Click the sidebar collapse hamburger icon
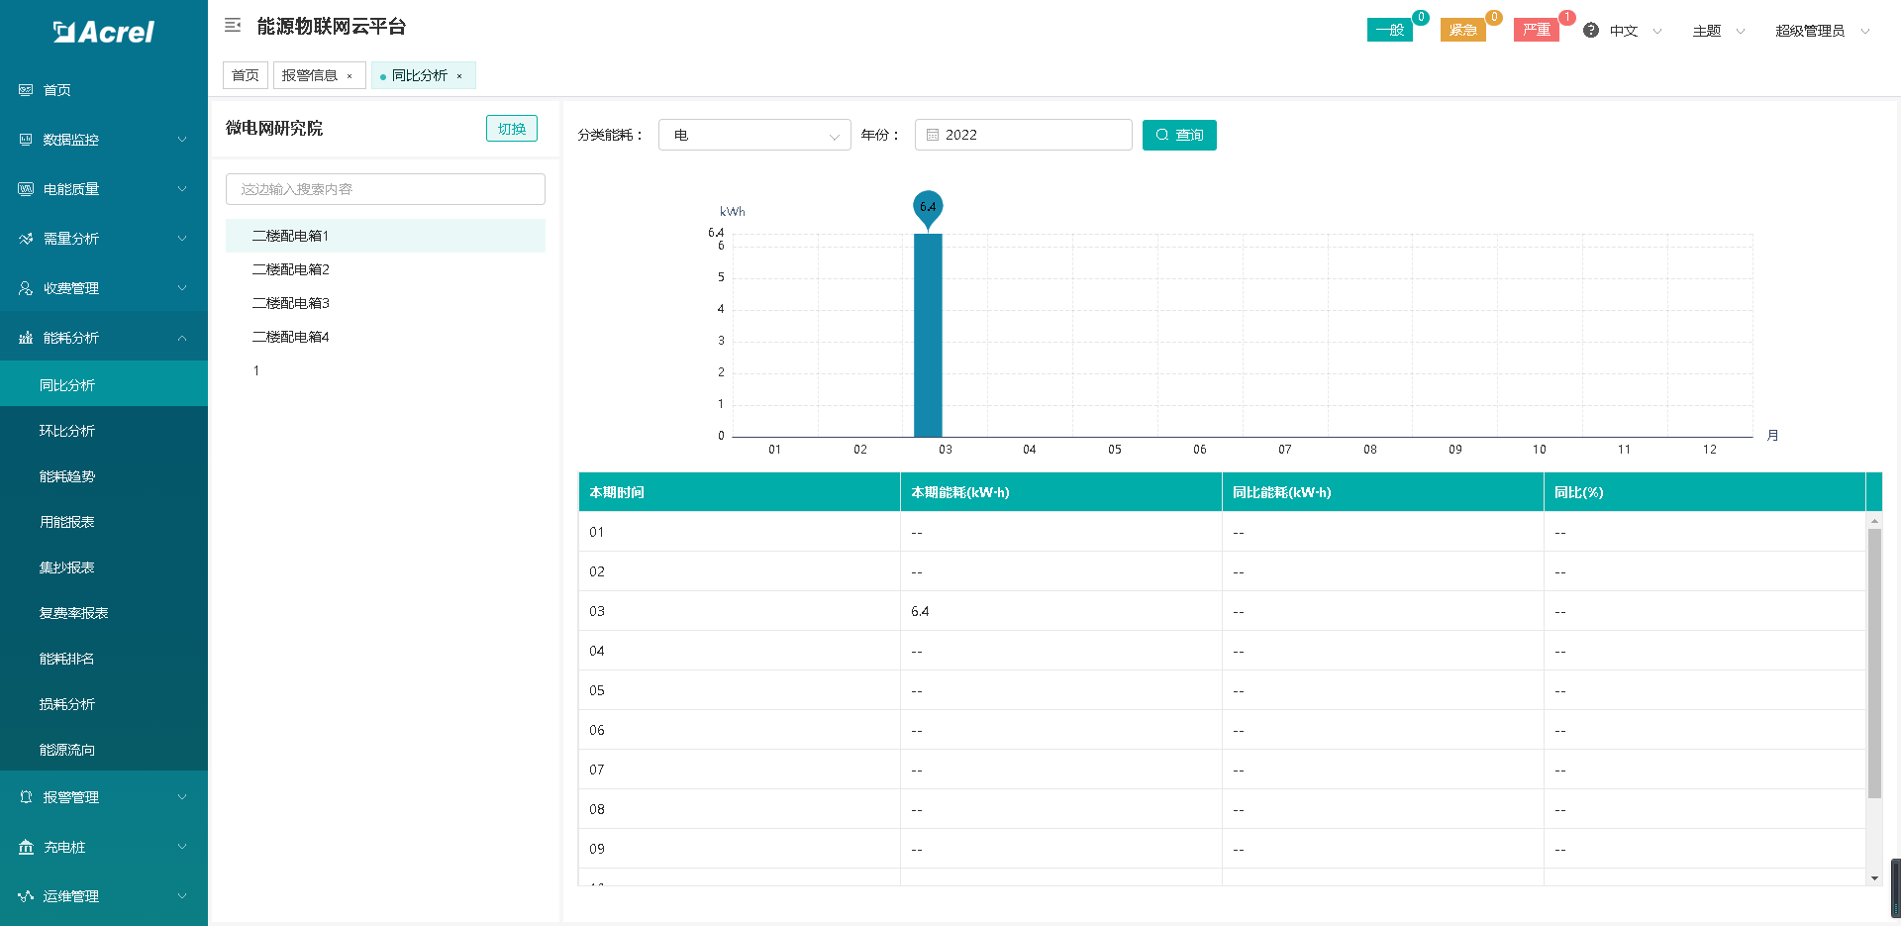The height and width of the screenshot is (926, 1901). pyautogui.click(x=233, y=26)
